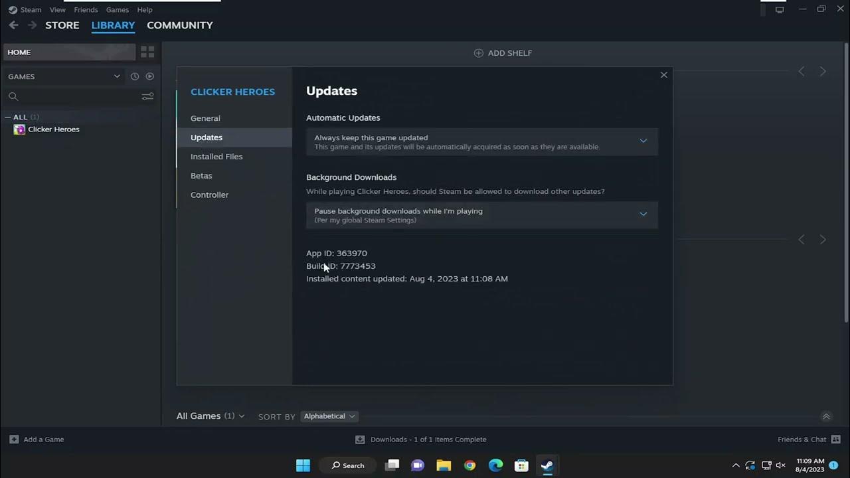Click the taskbar Search box

click(x=348, y=465)
